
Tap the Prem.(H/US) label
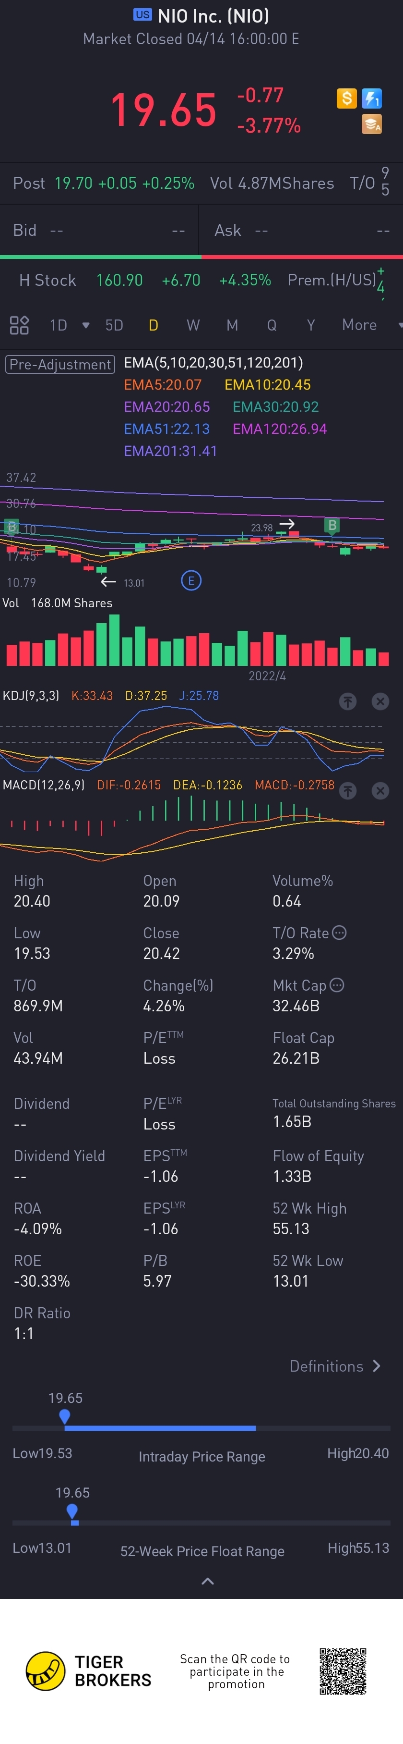pyautogui.click(x=332, y=280)
